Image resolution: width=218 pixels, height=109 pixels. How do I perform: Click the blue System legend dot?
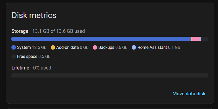(x=14, y=48)
